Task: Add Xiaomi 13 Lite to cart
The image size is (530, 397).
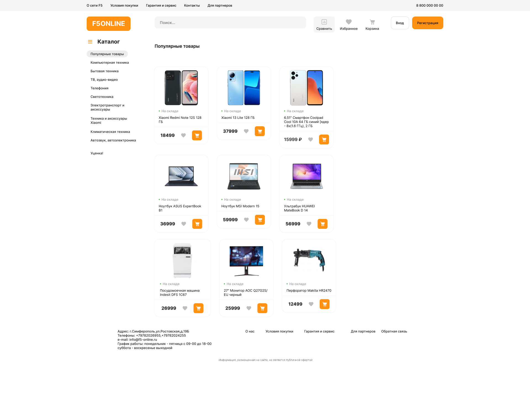Action: [260, 131]
